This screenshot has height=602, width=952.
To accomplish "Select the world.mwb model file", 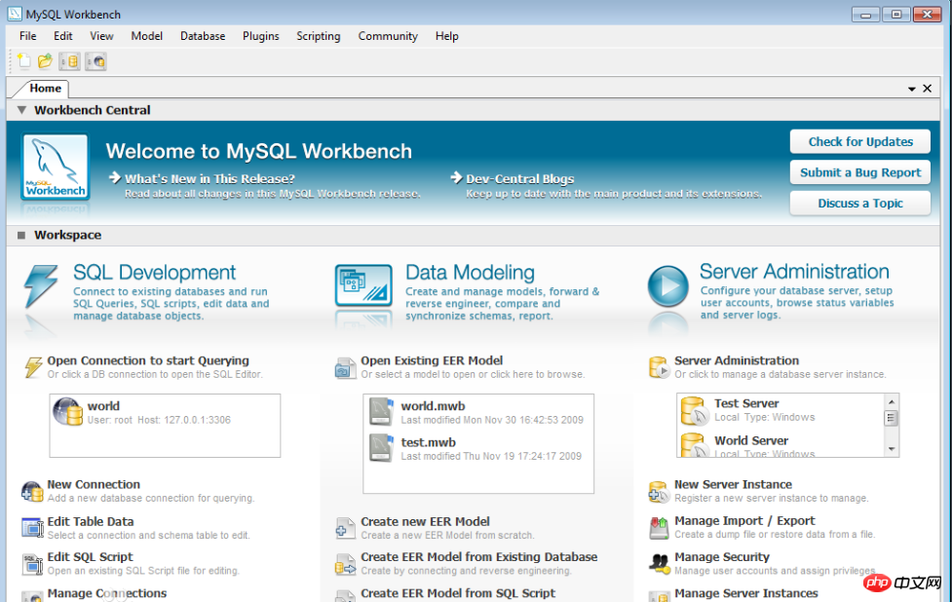I will click(433, 407).
